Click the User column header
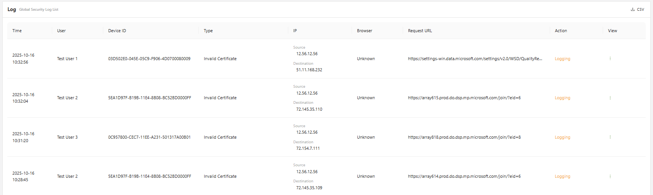Screen dimensions: 653x195 click(x=61, y=31)
